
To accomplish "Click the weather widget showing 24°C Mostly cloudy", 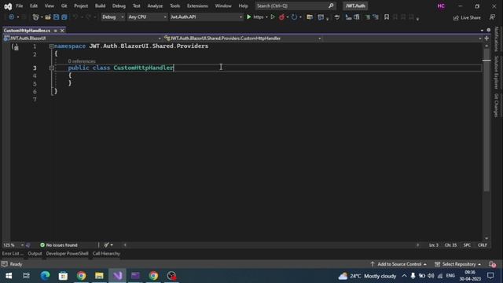I will click(x=367, y=276).
